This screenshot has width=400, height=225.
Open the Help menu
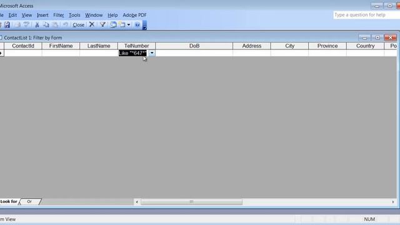coord(112,15)
